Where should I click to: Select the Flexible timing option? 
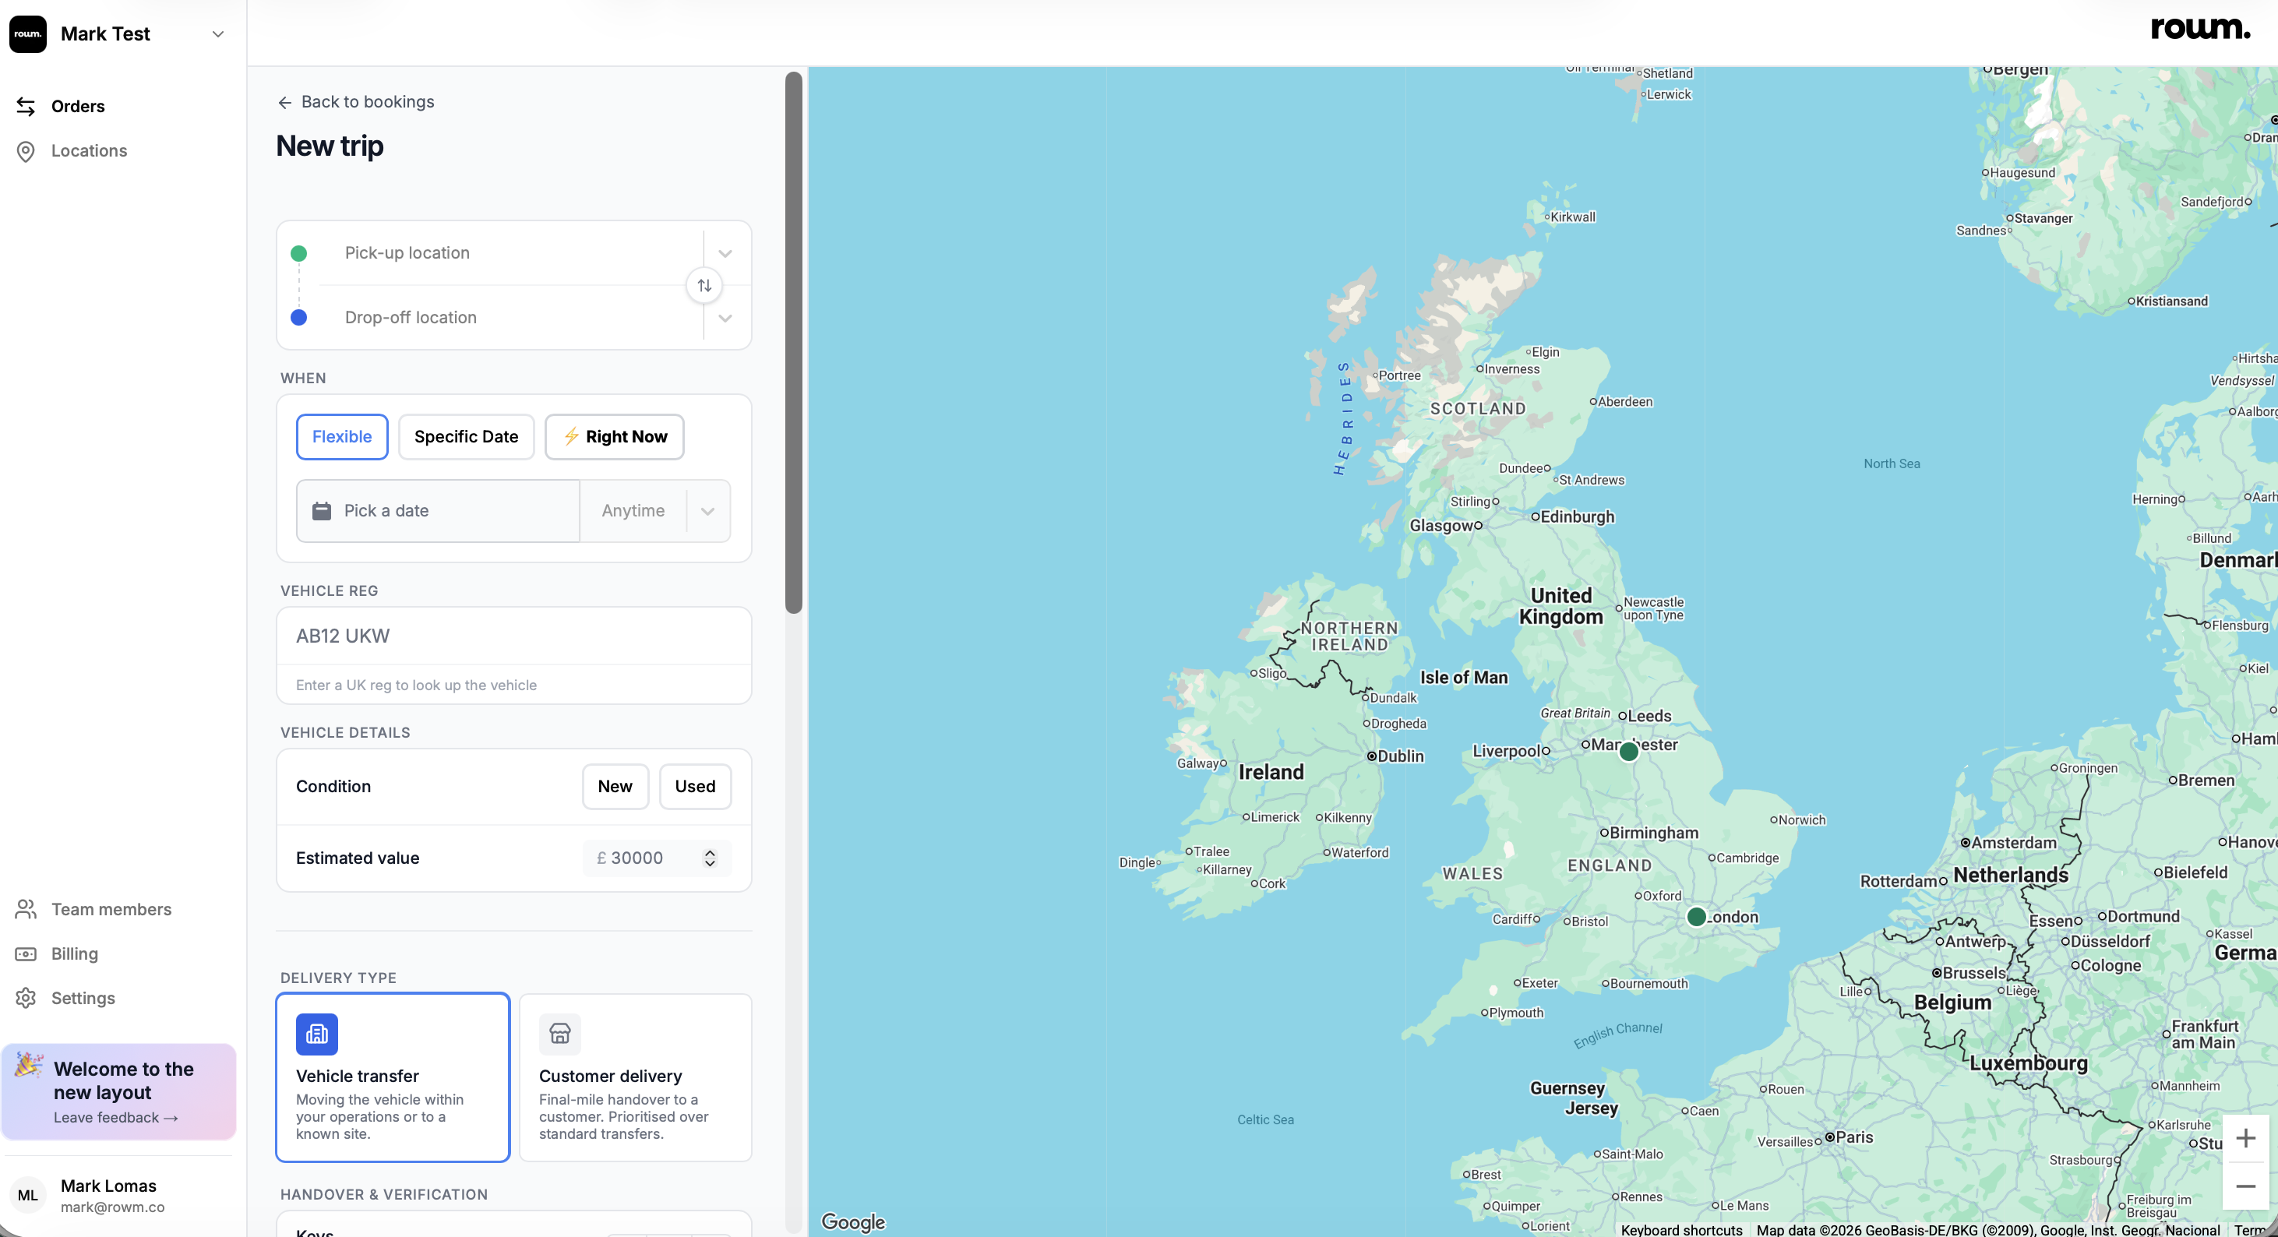341,436
